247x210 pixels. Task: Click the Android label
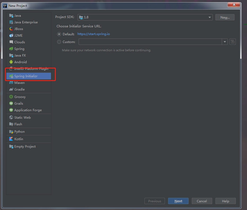coord(20,62)
